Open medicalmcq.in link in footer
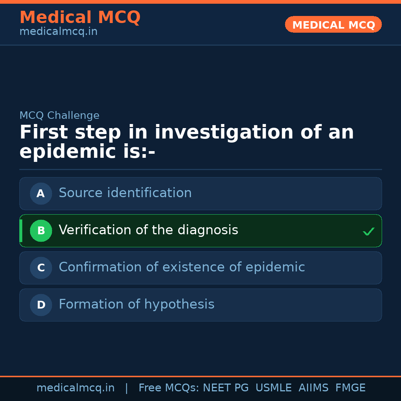 (75, 388)
